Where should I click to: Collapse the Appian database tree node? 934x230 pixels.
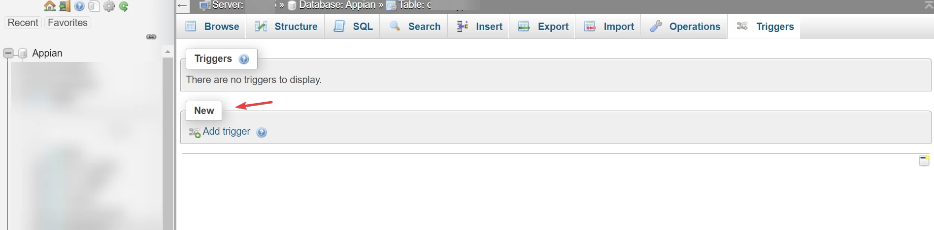click(x=8, y=53)
